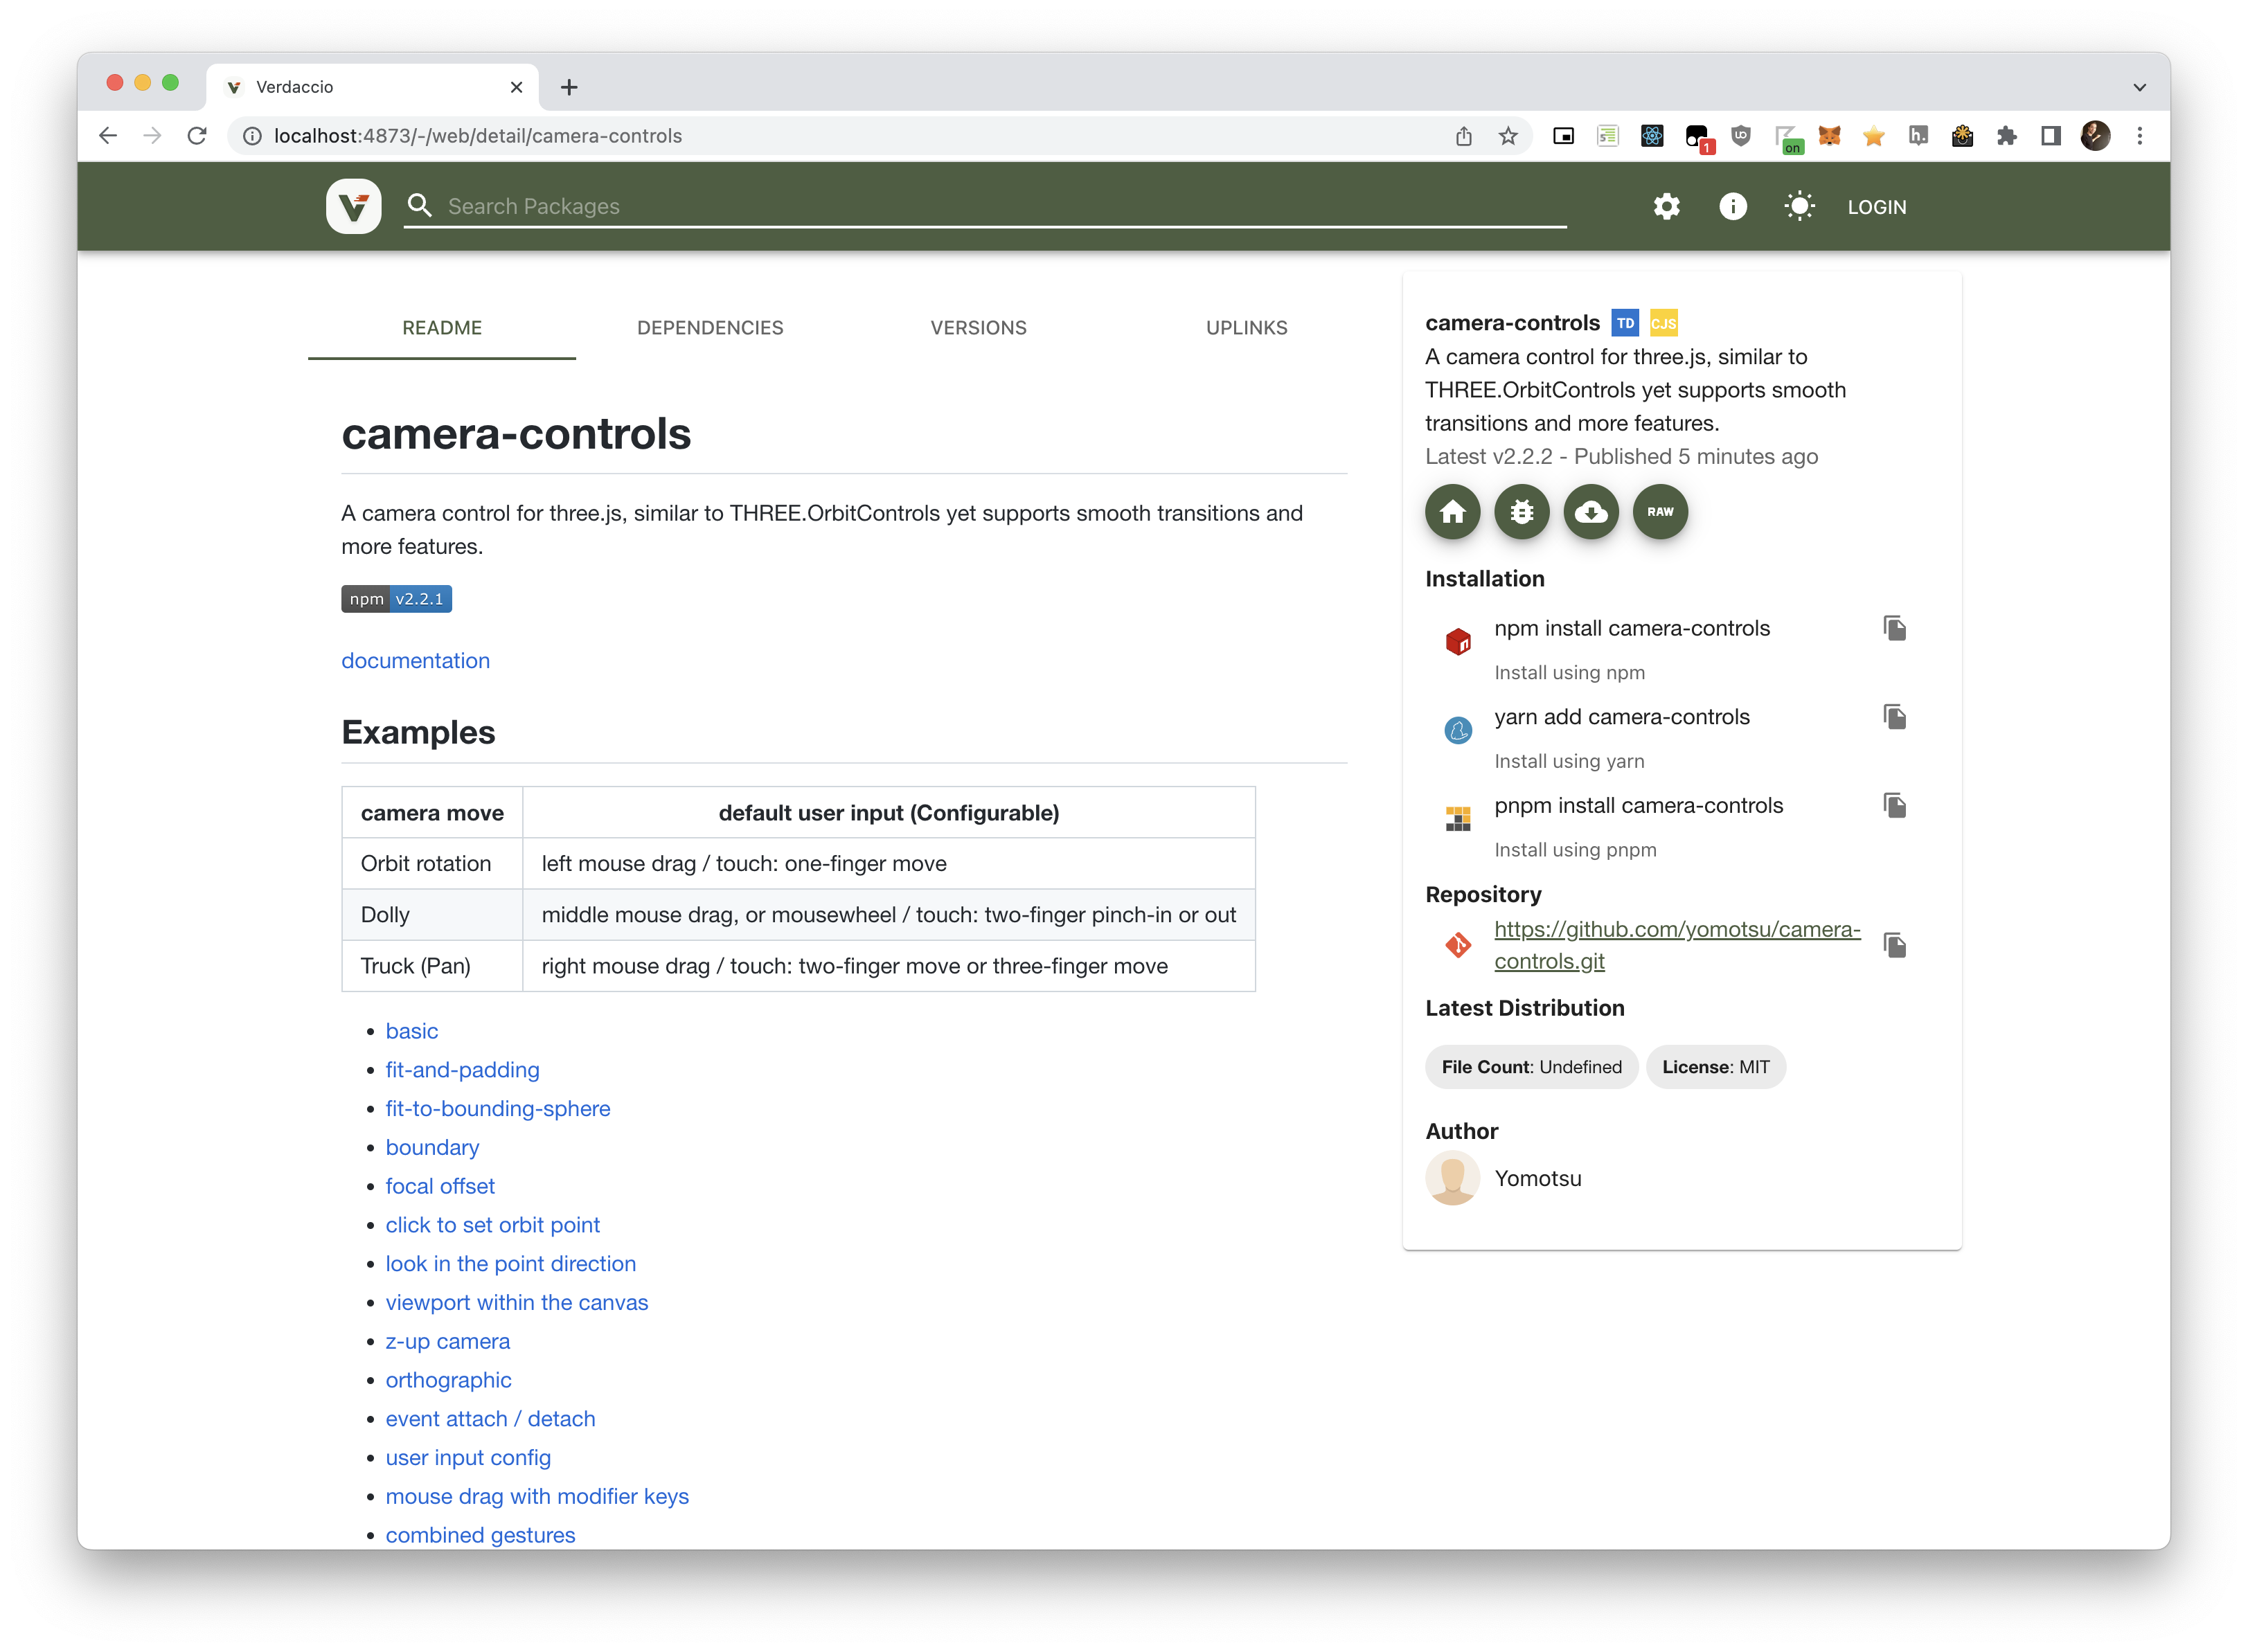This screenshot has width=2248, height=1652.
Task: Copy the yarn add command
Action: tap(1894, 717)
